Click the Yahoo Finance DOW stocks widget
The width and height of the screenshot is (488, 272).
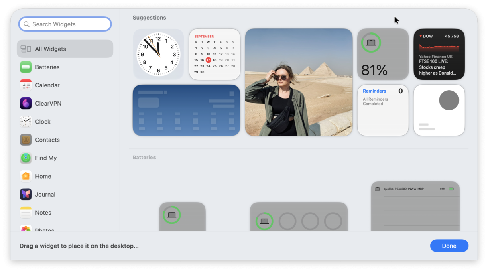click(439, 54)
